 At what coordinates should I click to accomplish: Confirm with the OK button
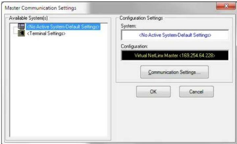pyautogui.click(x=153, y=92)
